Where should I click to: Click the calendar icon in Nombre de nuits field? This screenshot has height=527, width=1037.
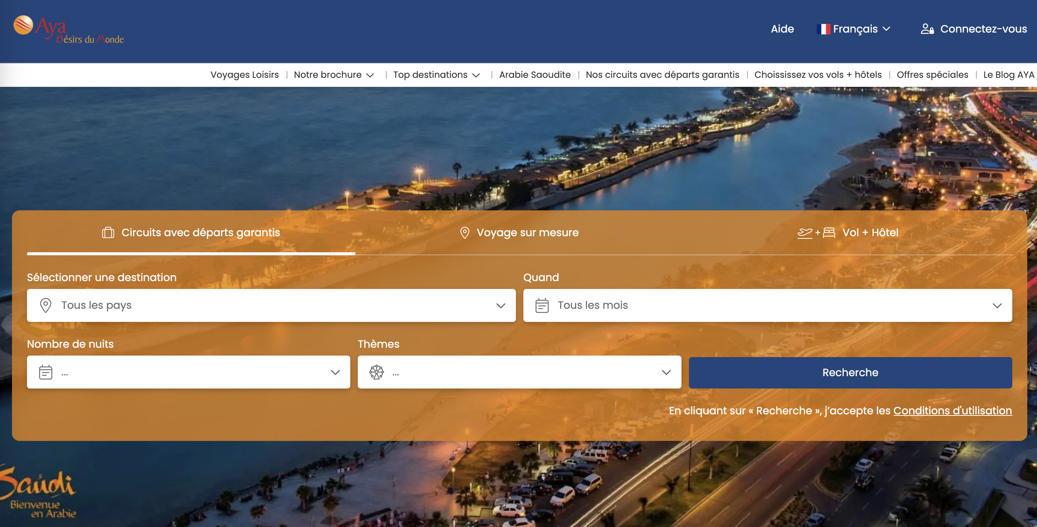tap(45, 372)
